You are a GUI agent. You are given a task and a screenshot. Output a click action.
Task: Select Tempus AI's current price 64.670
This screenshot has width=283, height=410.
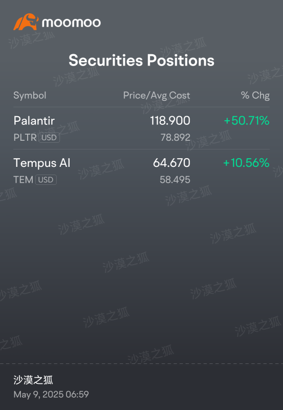tap(171, 163)
